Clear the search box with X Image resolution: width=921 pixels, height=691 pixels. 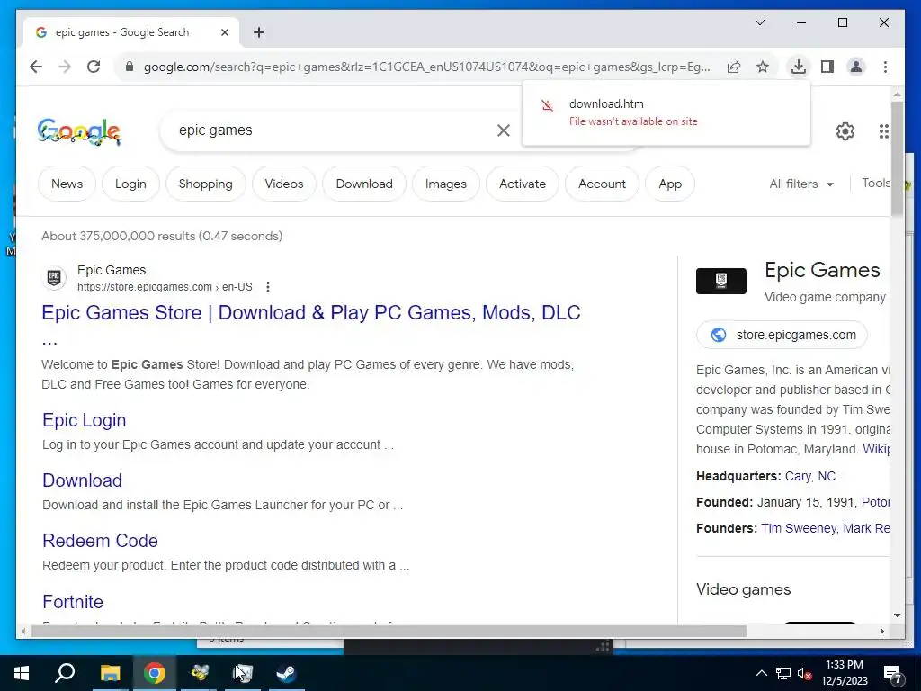point(504,130)
